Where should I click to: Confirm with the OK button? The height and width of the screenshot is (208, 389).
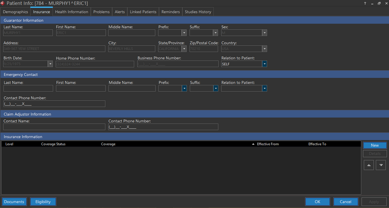[318, 202]
